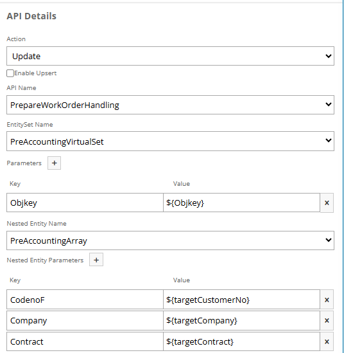
Task: Click the ${Objkey} value field
Action: coord(241,203)
